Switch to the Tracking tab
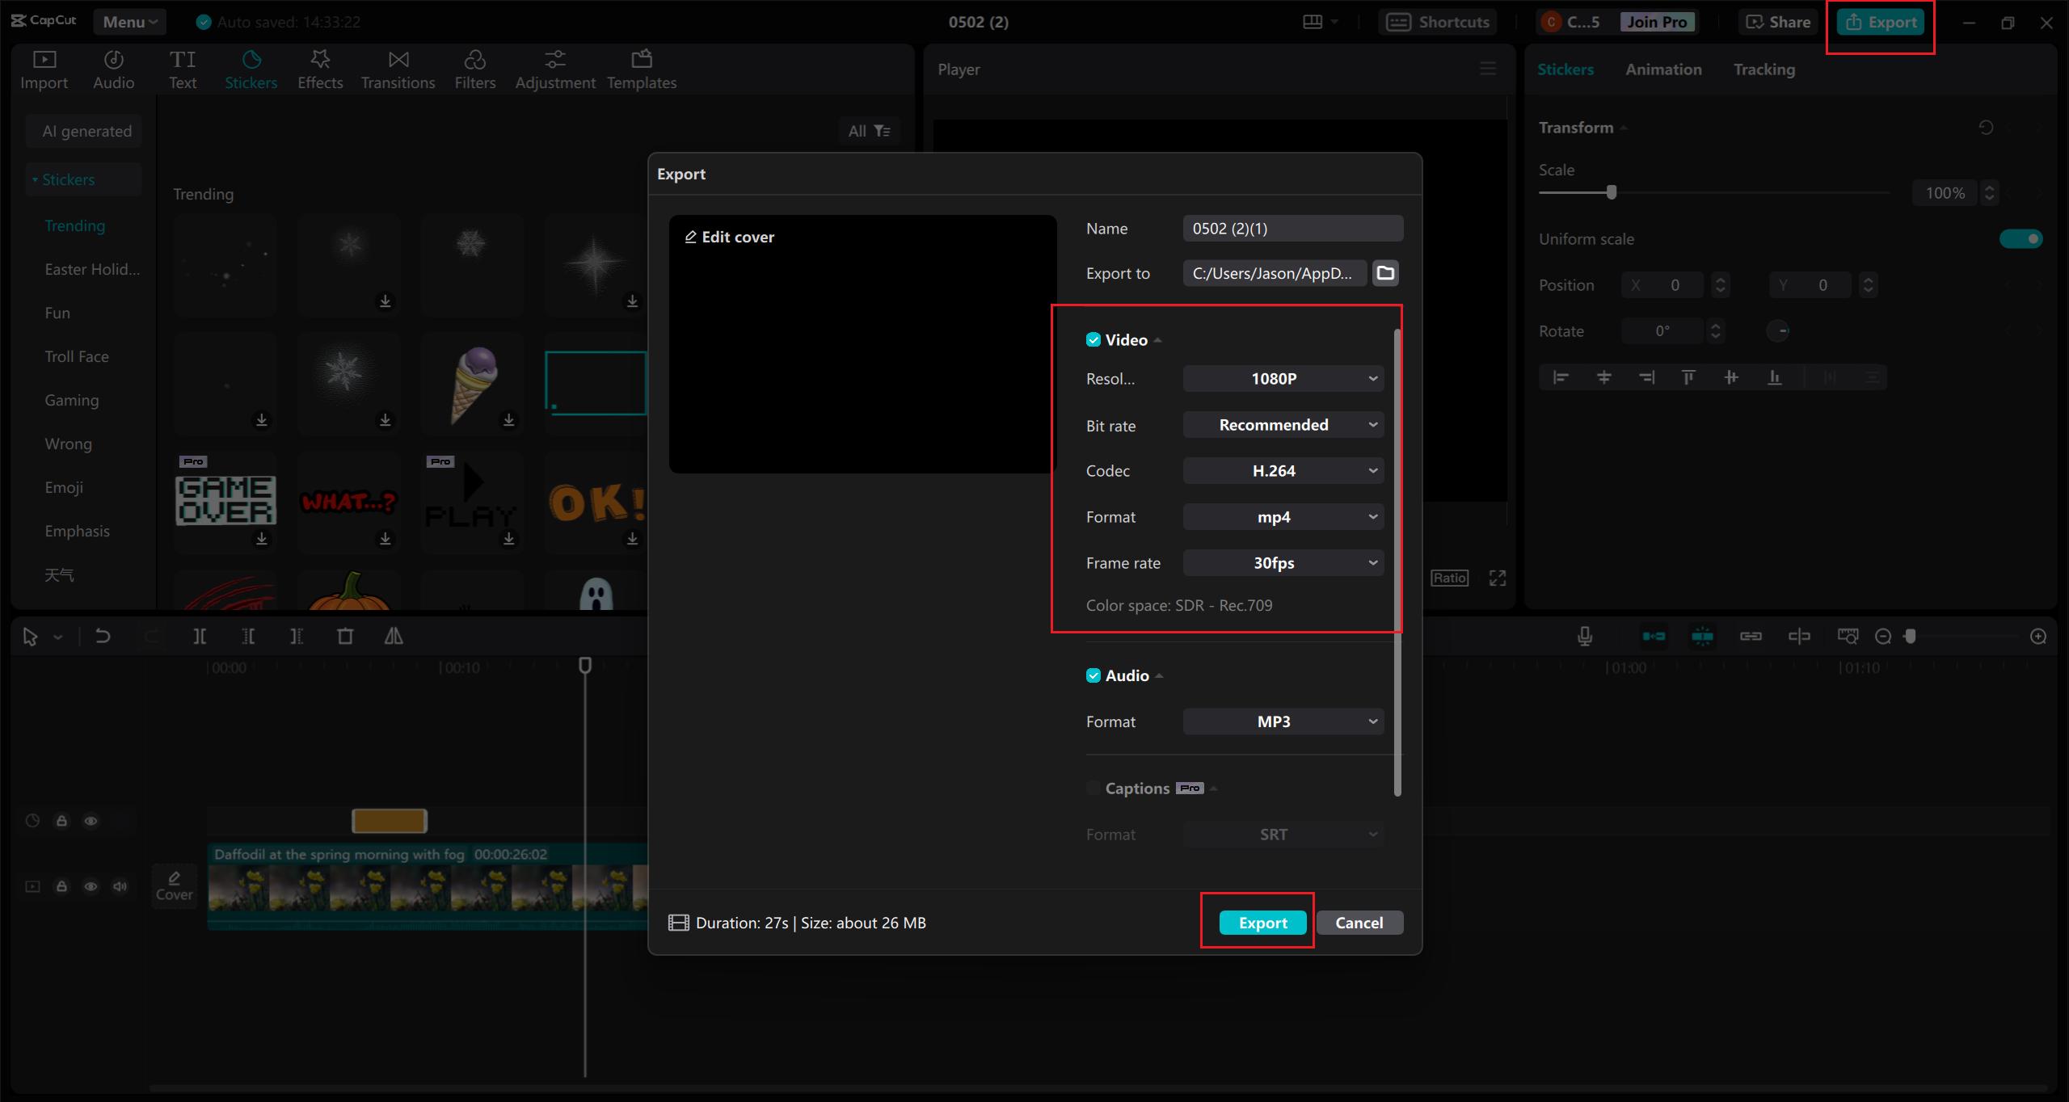Screen dimensions: 2069x1102 1763,69
